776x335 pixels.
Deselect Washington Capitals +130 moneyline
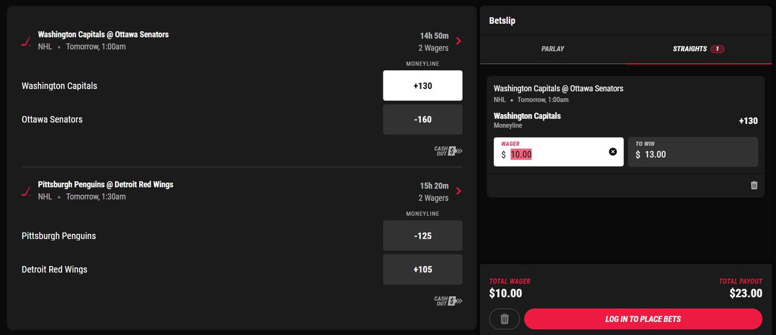422,85
